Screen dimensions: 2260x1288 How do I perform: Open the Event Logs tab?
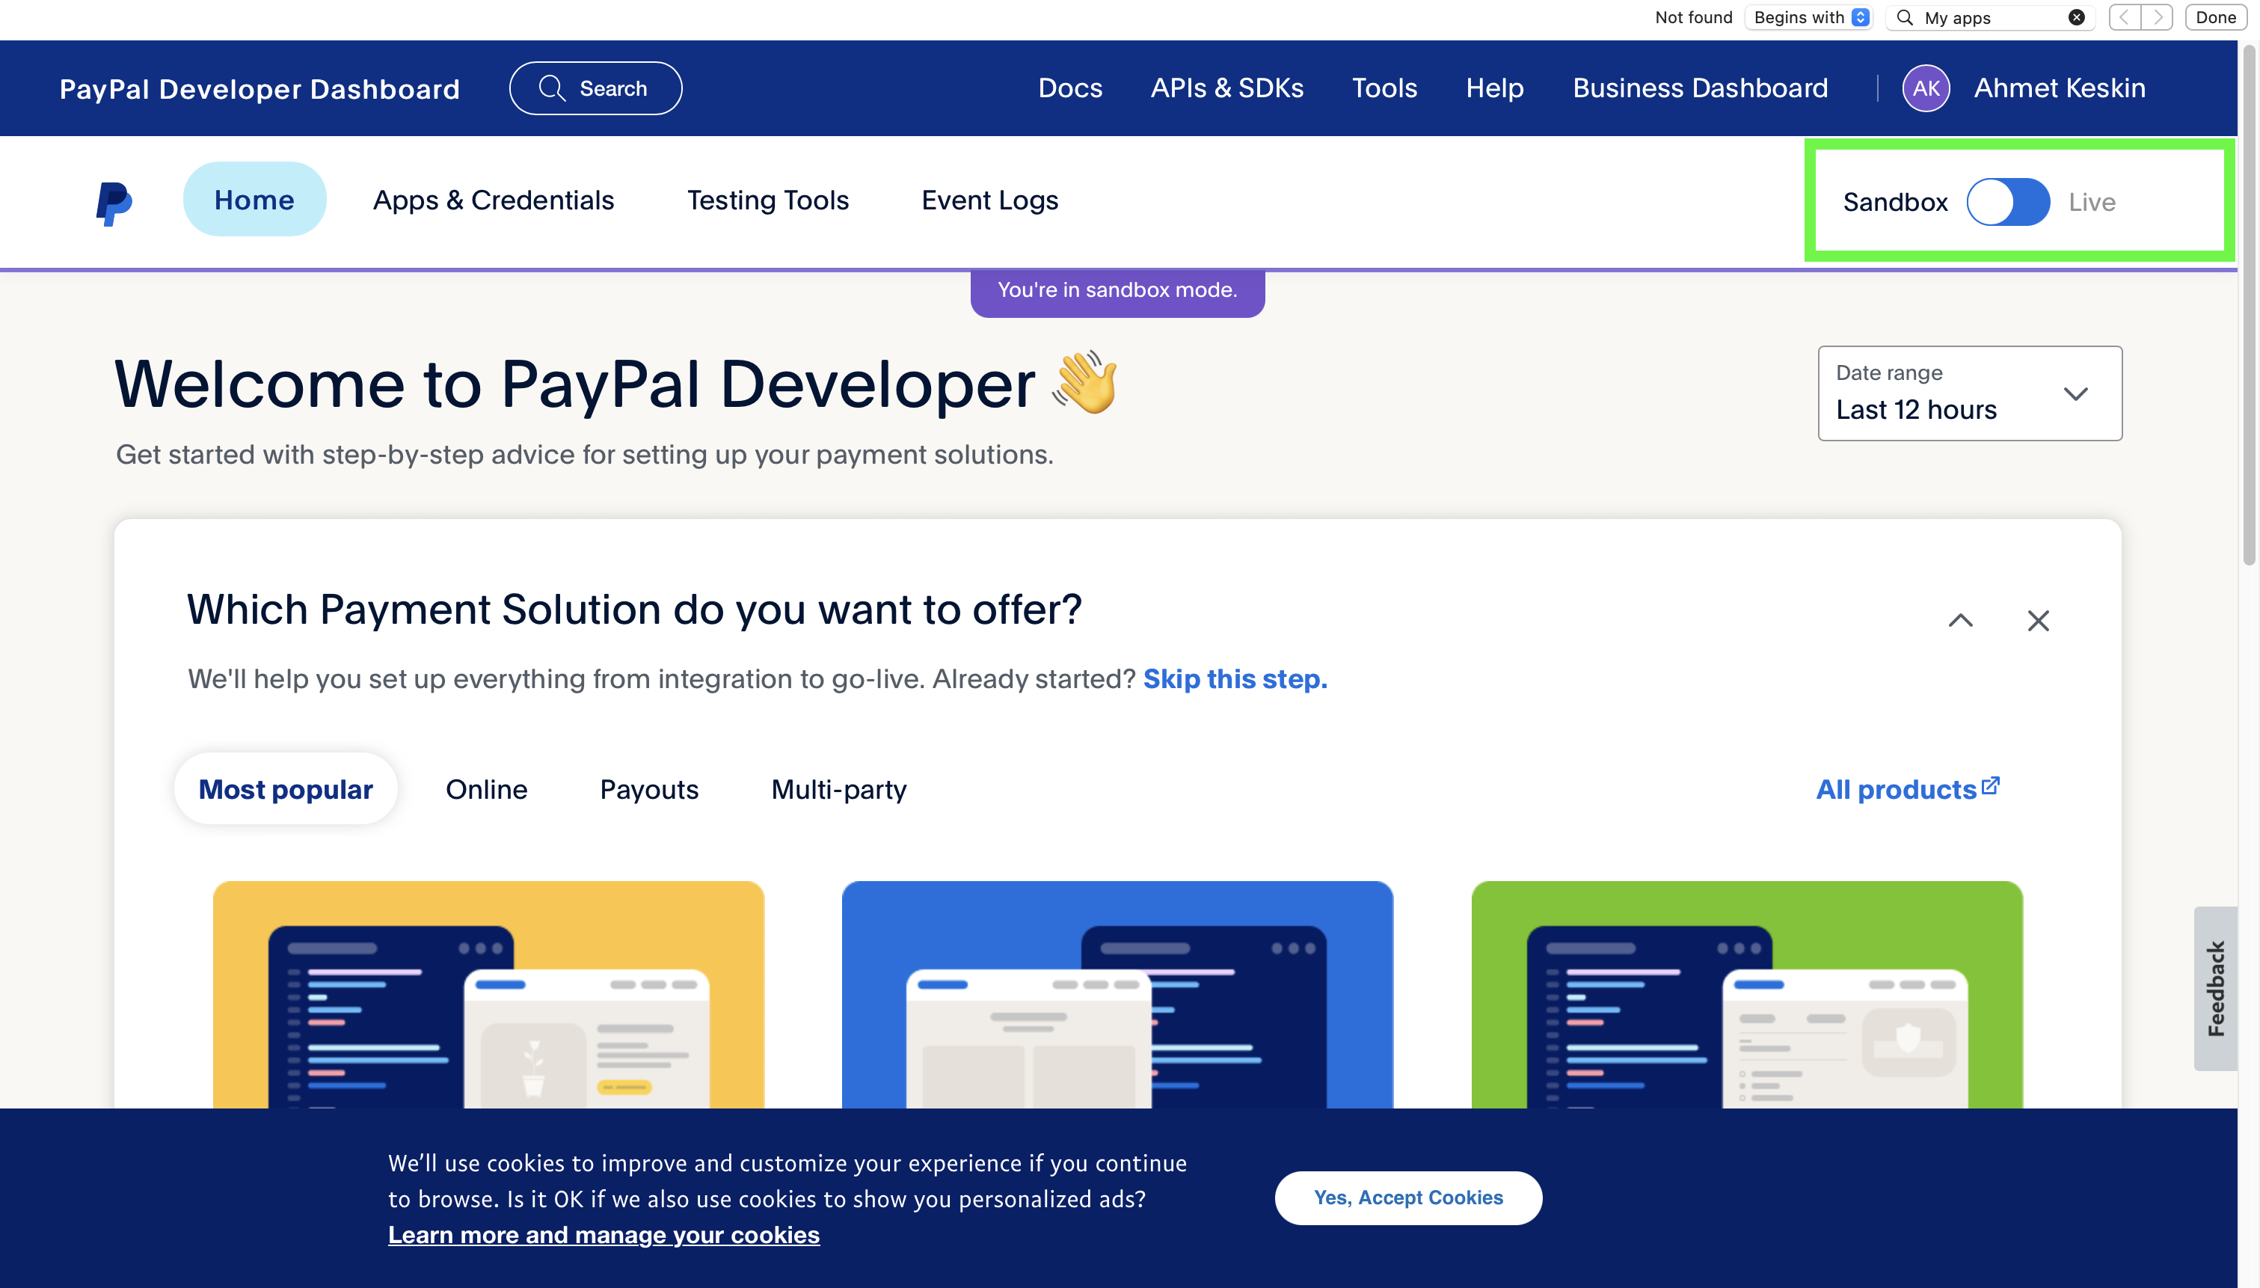pos(989,200)
